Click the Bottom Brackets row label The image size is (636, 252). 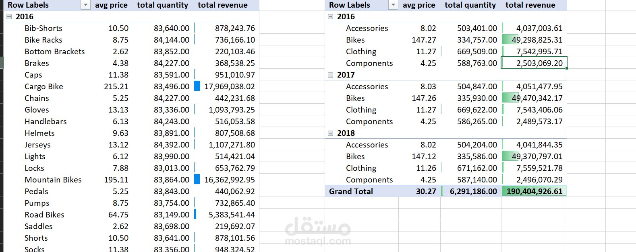[x=55, y=52]
